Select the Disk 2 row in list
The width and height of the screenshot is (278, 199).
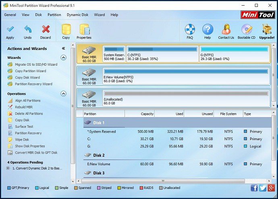click(x=177, y=155)
